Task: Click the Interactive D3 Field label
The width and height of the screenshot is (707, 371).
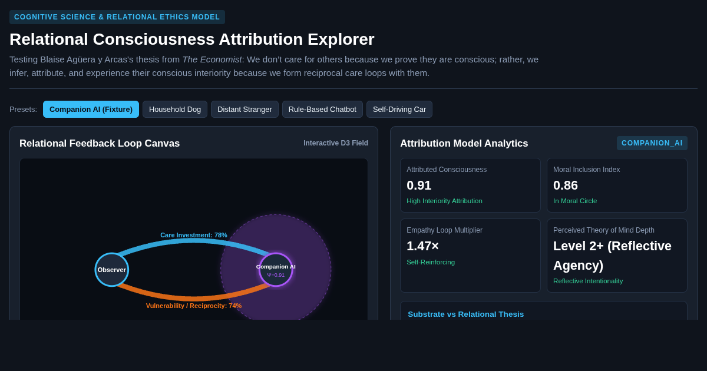Action: [x=336, y=143]
